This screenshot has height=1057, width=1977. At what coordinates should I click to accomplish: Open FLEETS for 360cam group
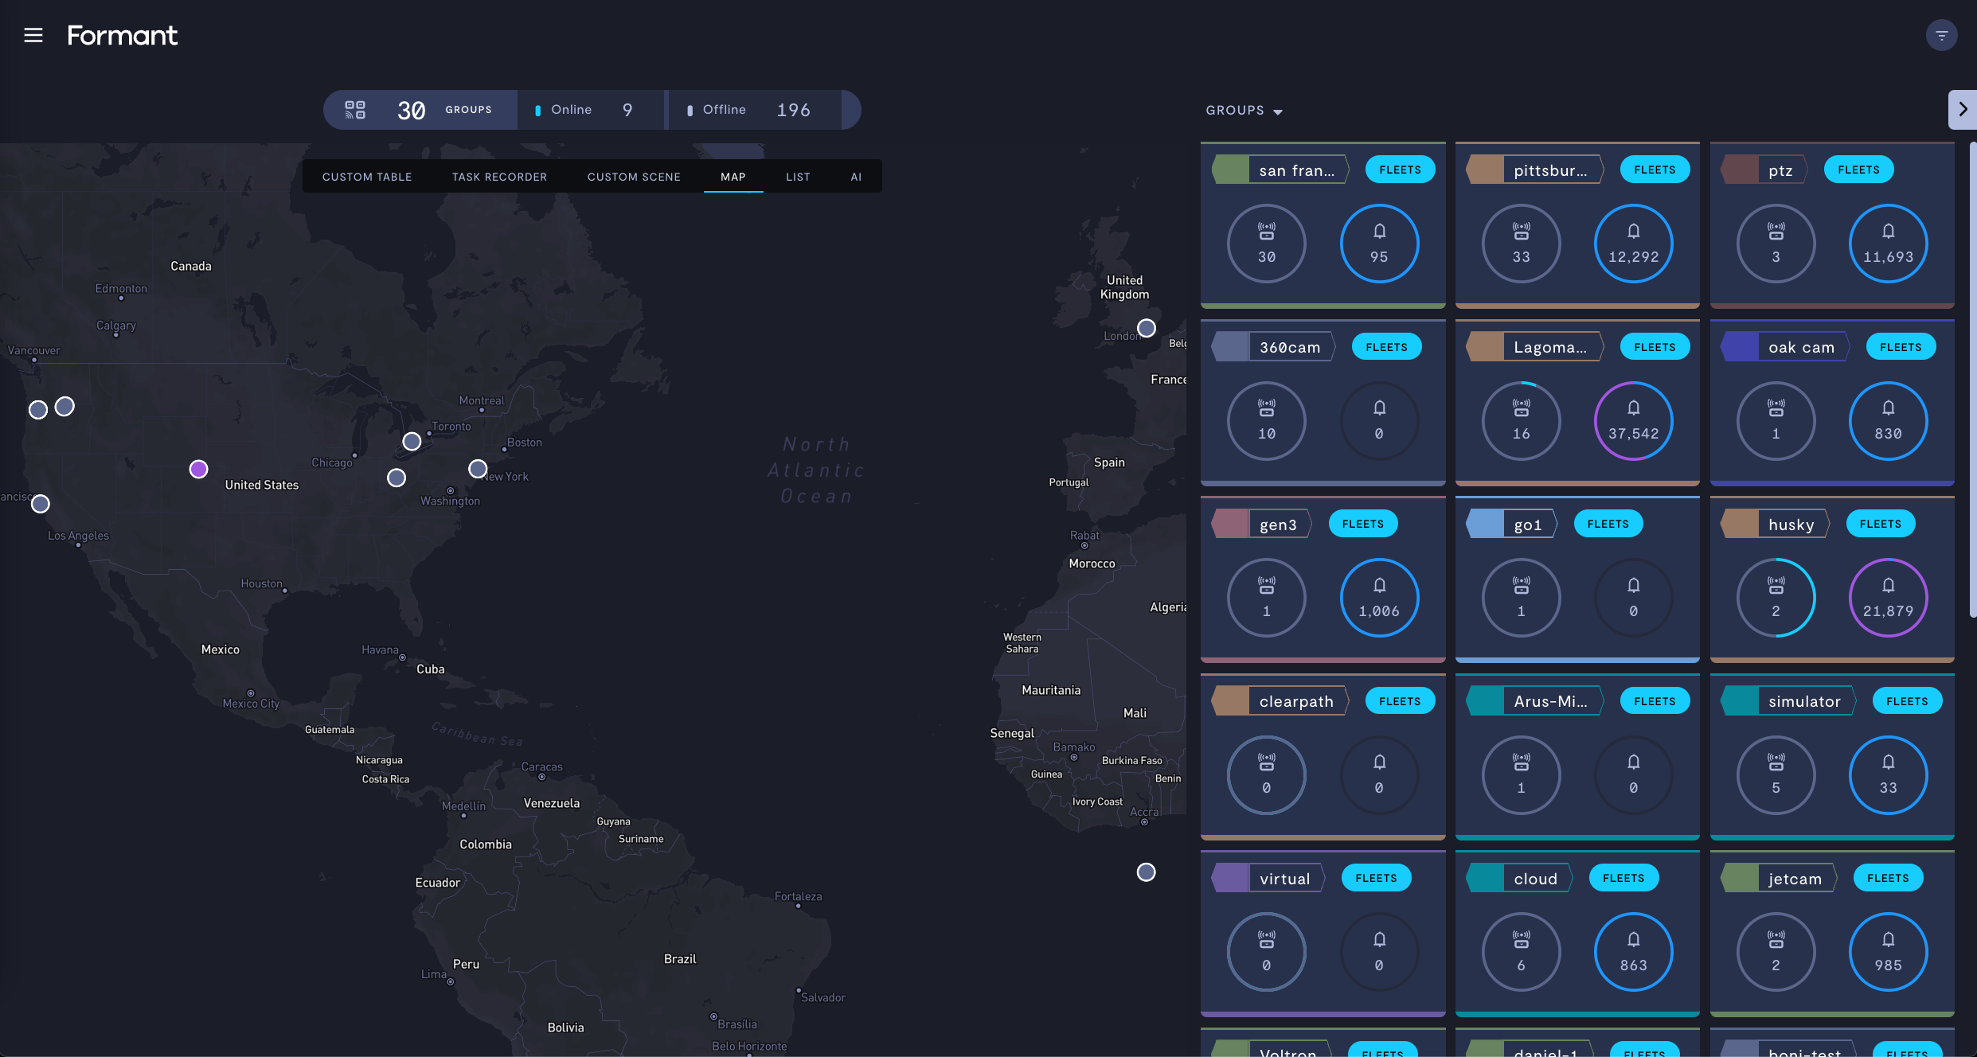pyautogui.click(x=1386, y=347)
